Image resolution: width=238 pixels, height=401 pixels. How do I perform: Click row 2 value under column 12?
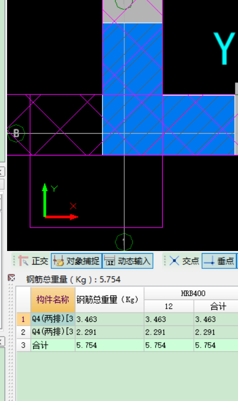click(169, 332)
